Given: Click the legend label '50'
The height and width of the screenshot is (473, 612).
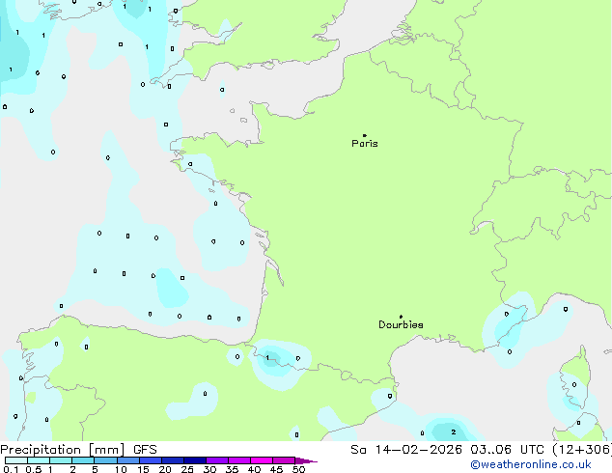Looking at the screenshot, I should tap(299, 469).
